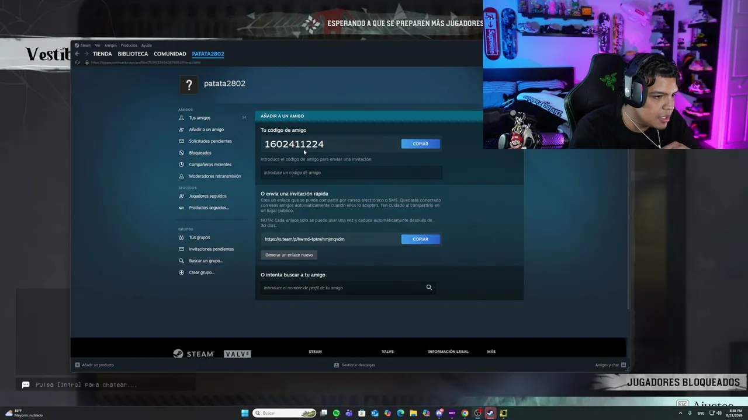Viewport: 748px width, 420px height.
Task: Click the patata2802 profile name heading
Action: [x=224, y=83]
